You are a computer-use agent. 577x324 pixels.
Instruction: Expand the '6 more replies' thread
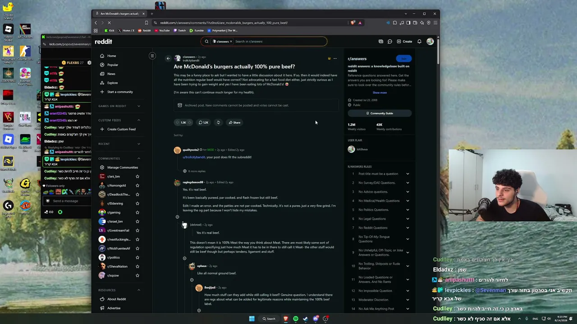pos(194,171)
